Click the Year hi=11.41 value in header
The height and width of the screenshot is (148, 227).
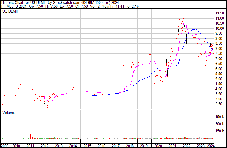click(x=113, y=7)
